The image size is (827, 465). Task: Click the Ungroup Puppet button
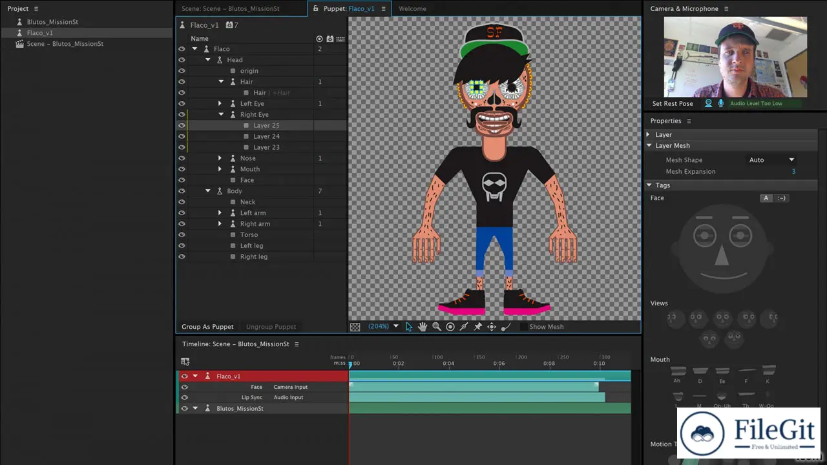pyautogui.click(x=271, y=327)
